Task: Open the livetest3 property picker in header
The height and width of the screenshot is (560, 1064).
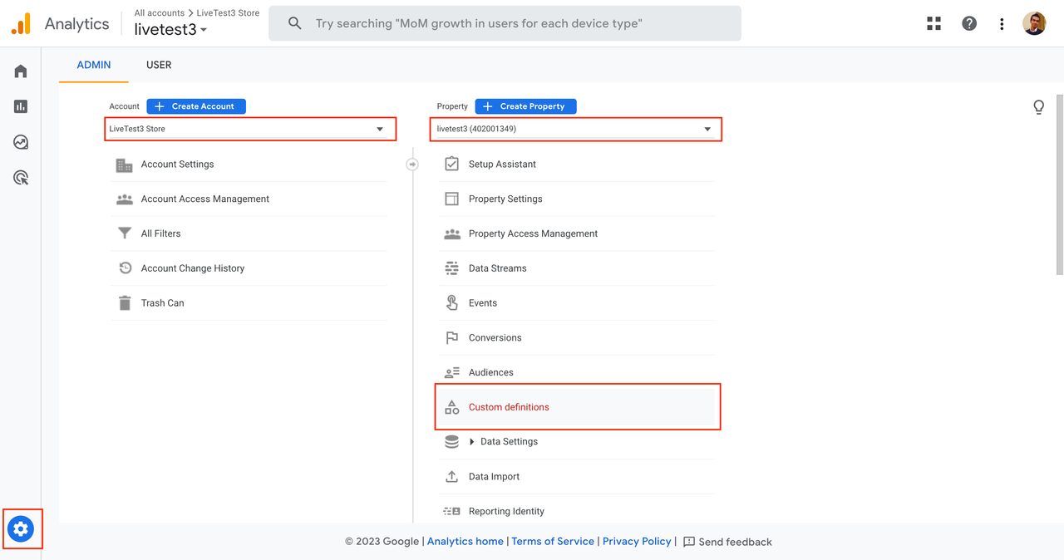Action: (170, 29)
